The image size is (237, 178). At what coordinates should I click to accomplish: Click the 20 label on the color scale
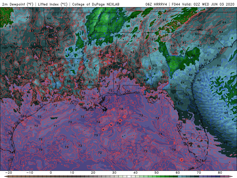(93, 173)
